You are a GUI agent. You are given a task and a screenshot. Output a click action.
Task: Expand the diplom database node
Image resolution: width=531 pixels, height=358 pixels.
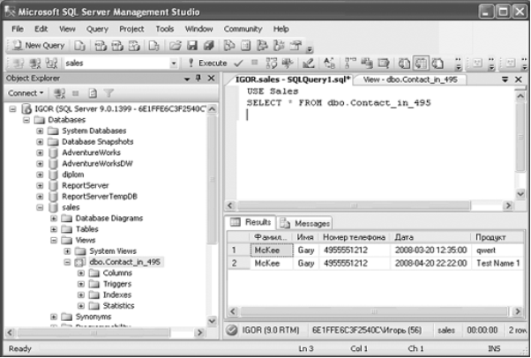[40, 175]
